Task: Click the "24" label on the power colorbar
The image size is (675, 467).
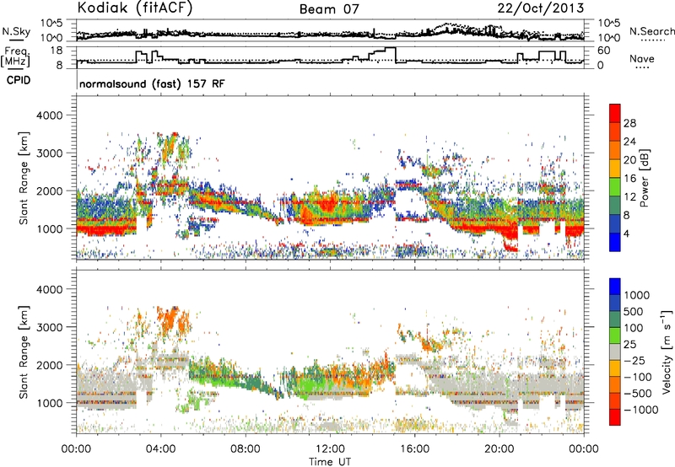Action: (629, 142)
